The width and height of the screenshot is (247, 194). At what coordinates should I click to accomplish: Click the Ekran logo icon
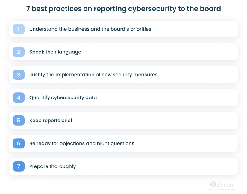click(213, 184)
